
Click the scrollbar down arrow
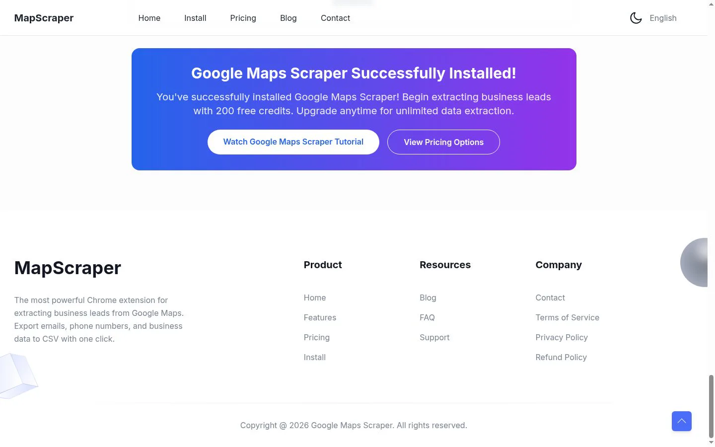click(711, 443)
